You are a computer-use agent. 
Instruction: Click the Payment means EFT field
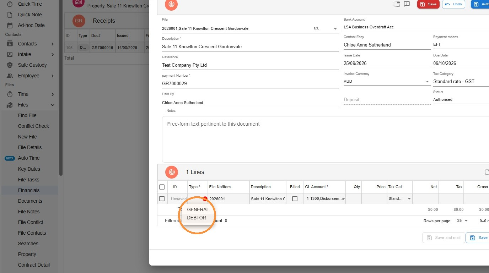click(461, 45)
